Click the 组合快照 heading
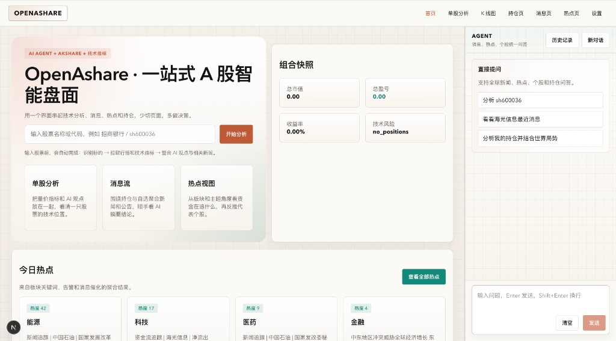The image size is (616, 341). (297, 65)
